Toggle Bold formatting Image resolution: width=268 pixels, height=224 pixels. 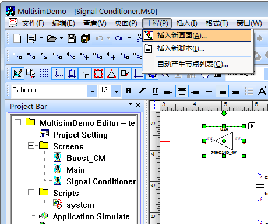click(128, 91)
